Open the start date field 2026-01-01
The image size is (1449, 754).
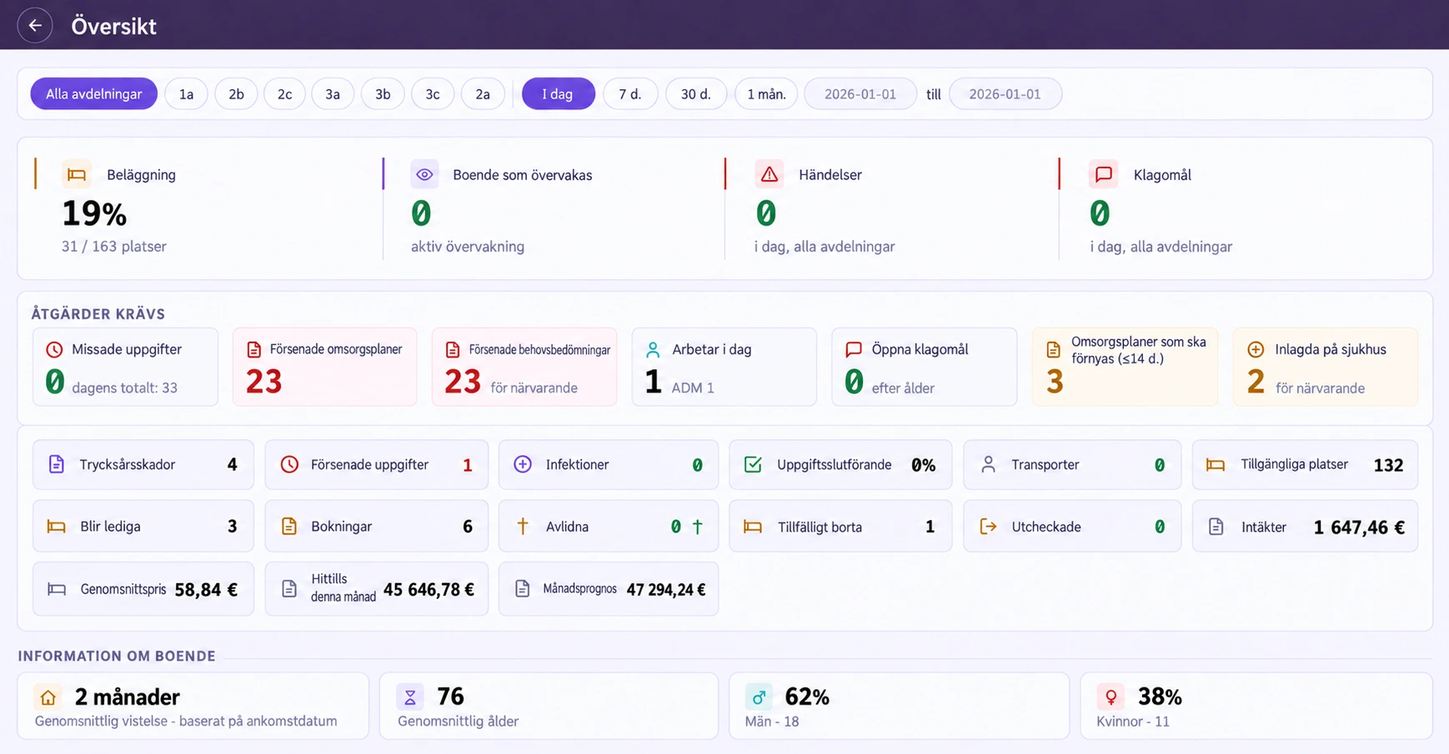(860, 94)
